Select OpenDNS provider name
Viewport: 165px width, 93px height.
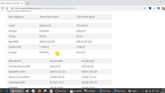click(x=14, y=42)
